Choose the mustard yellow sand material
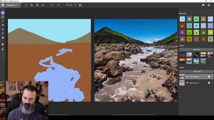This screenshot has width=214, height=120. [x=189, y=39]
